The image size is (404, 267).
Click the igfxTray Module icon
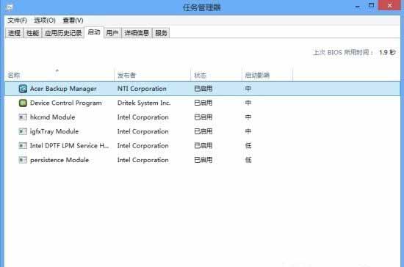coord(23,131)
